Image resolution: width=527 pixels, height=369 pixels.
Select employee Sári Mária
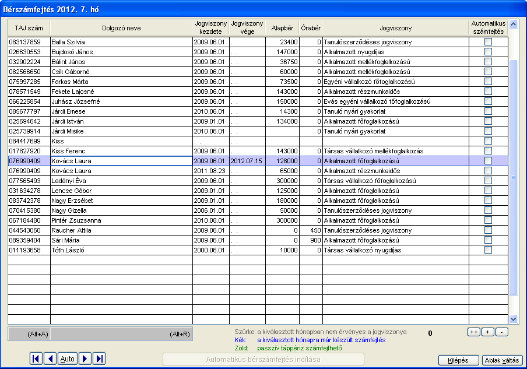point(121,240)
